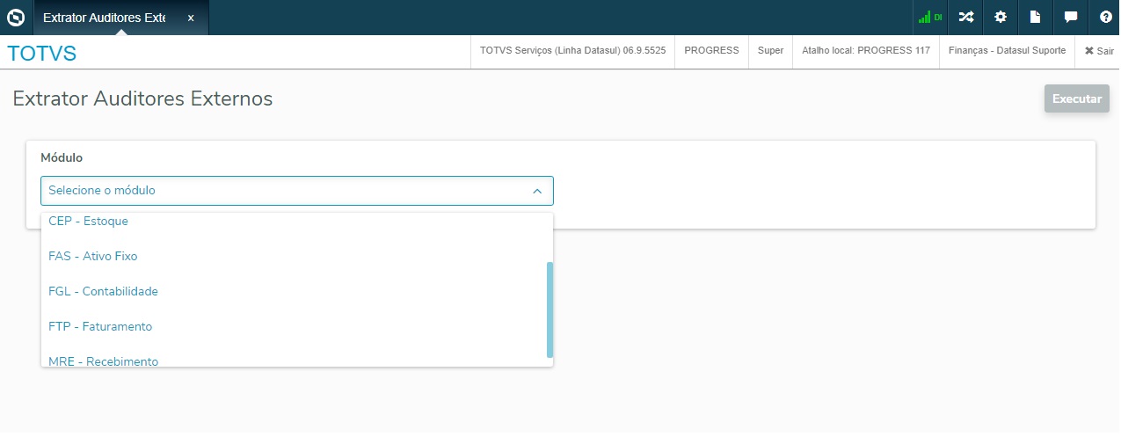Click the TOTVS brand text
Image resolution: width=1121 pixels, height=437 pixels.
coord(42,54)
